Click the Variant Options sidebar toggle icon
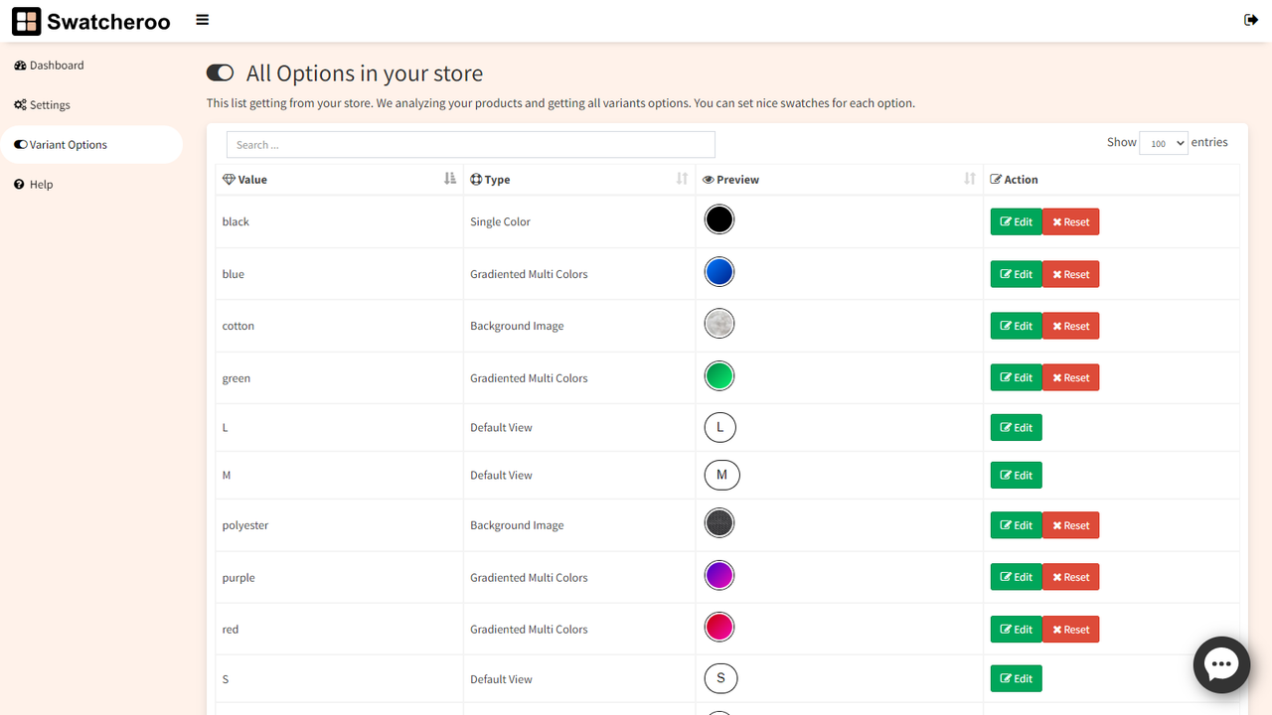Image resolution: width=1272 pixels, height=715 pixels. [x=20, y=144]
